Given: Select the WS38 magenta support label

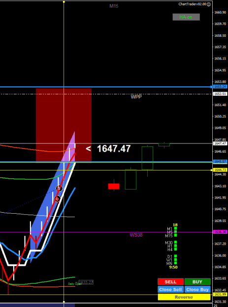Looking at the screenshot, I should [136, 235].
